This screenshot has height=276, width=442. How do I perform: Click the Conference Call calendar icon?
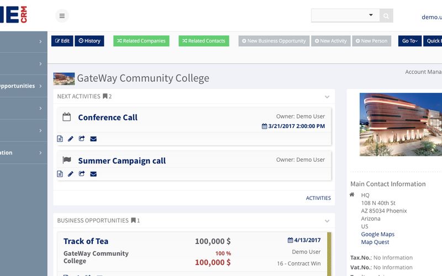click(66, 117)
